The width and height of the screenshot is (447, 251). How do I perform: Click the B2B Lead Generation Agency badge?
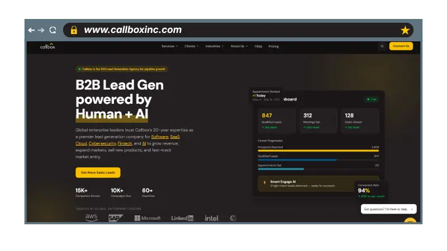(x=122, y=69)
